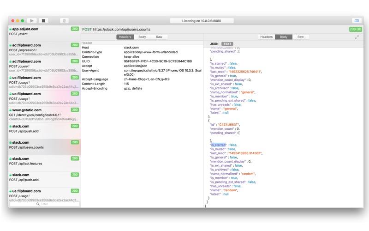This screenshot has width=369, height=231.
Task: Select the ad.flipboard.com POST /impression session
Action: 44,50
